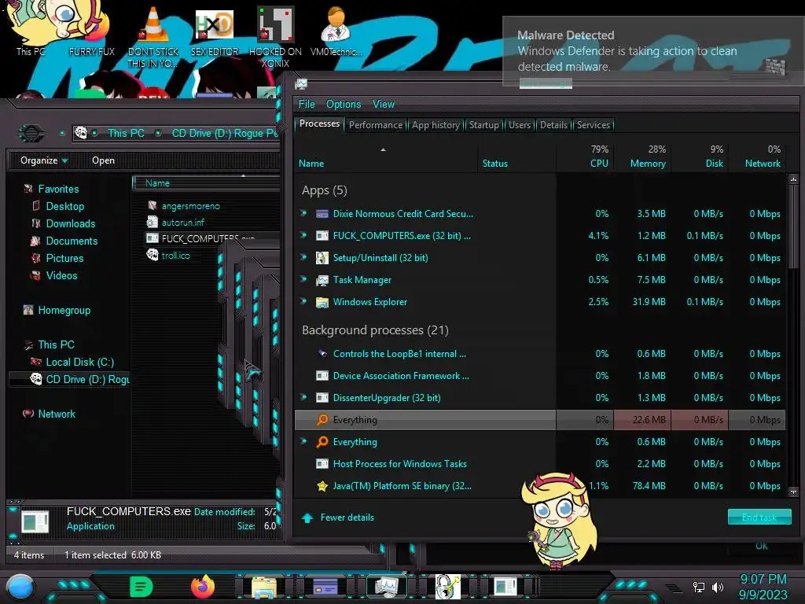This screenshot has width=805, height=604.
Task: Open File Explorer taskbar icon
Action: click(264, 587)
